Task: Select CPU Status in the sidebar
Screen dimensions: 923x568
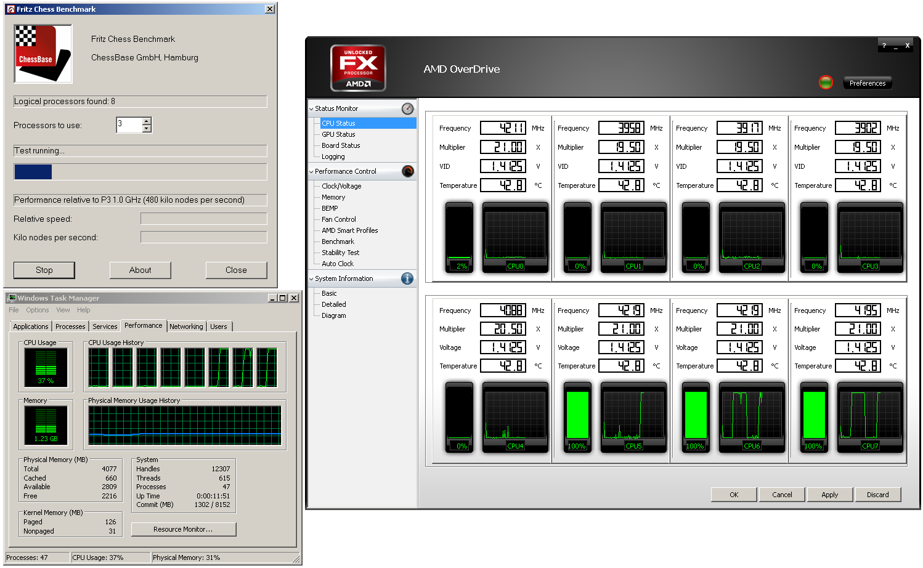Action: tap(338, 123)
